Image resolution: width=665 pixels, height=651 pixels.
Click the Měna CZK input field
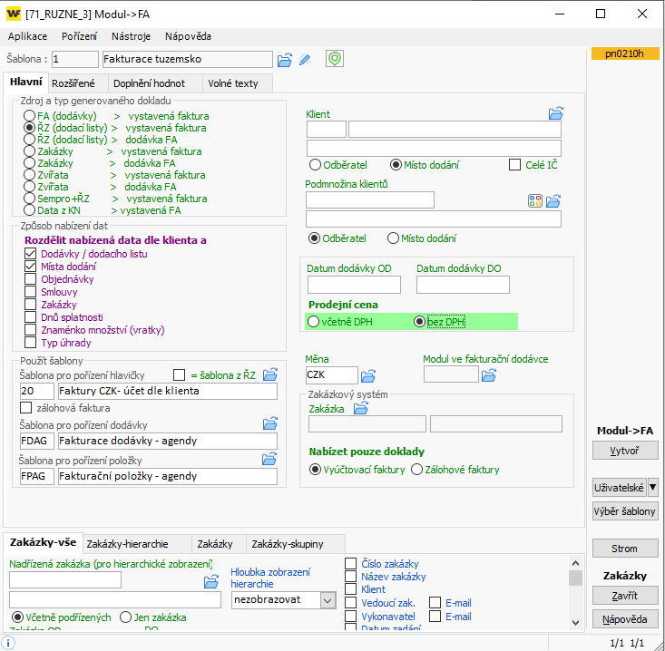pyautogui.click(x=331, y=375)
